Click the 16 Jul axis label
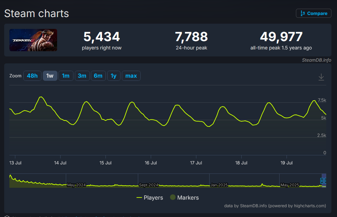The image size is (337, 217). (x=151, y=163)
